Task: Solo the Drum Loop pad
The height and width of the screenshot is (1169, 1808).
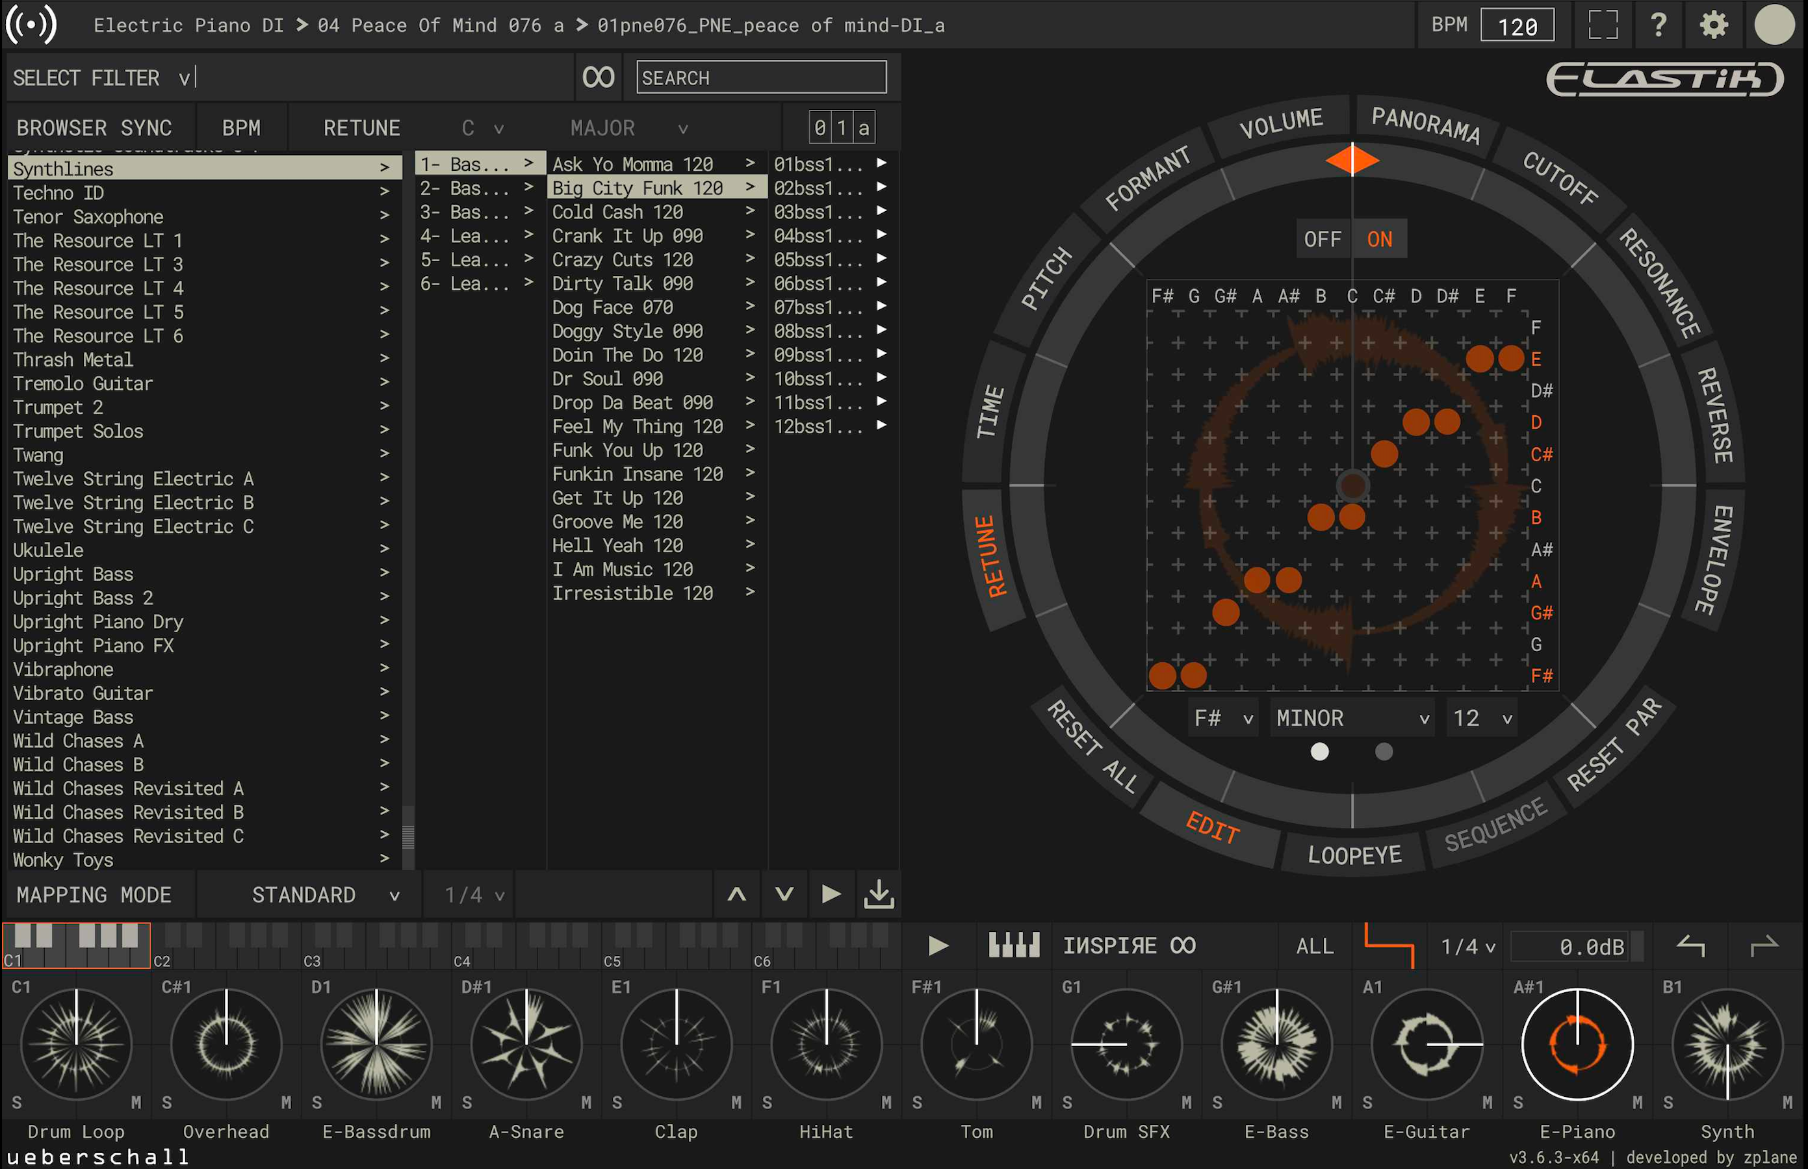Action: click(17, 1102)
